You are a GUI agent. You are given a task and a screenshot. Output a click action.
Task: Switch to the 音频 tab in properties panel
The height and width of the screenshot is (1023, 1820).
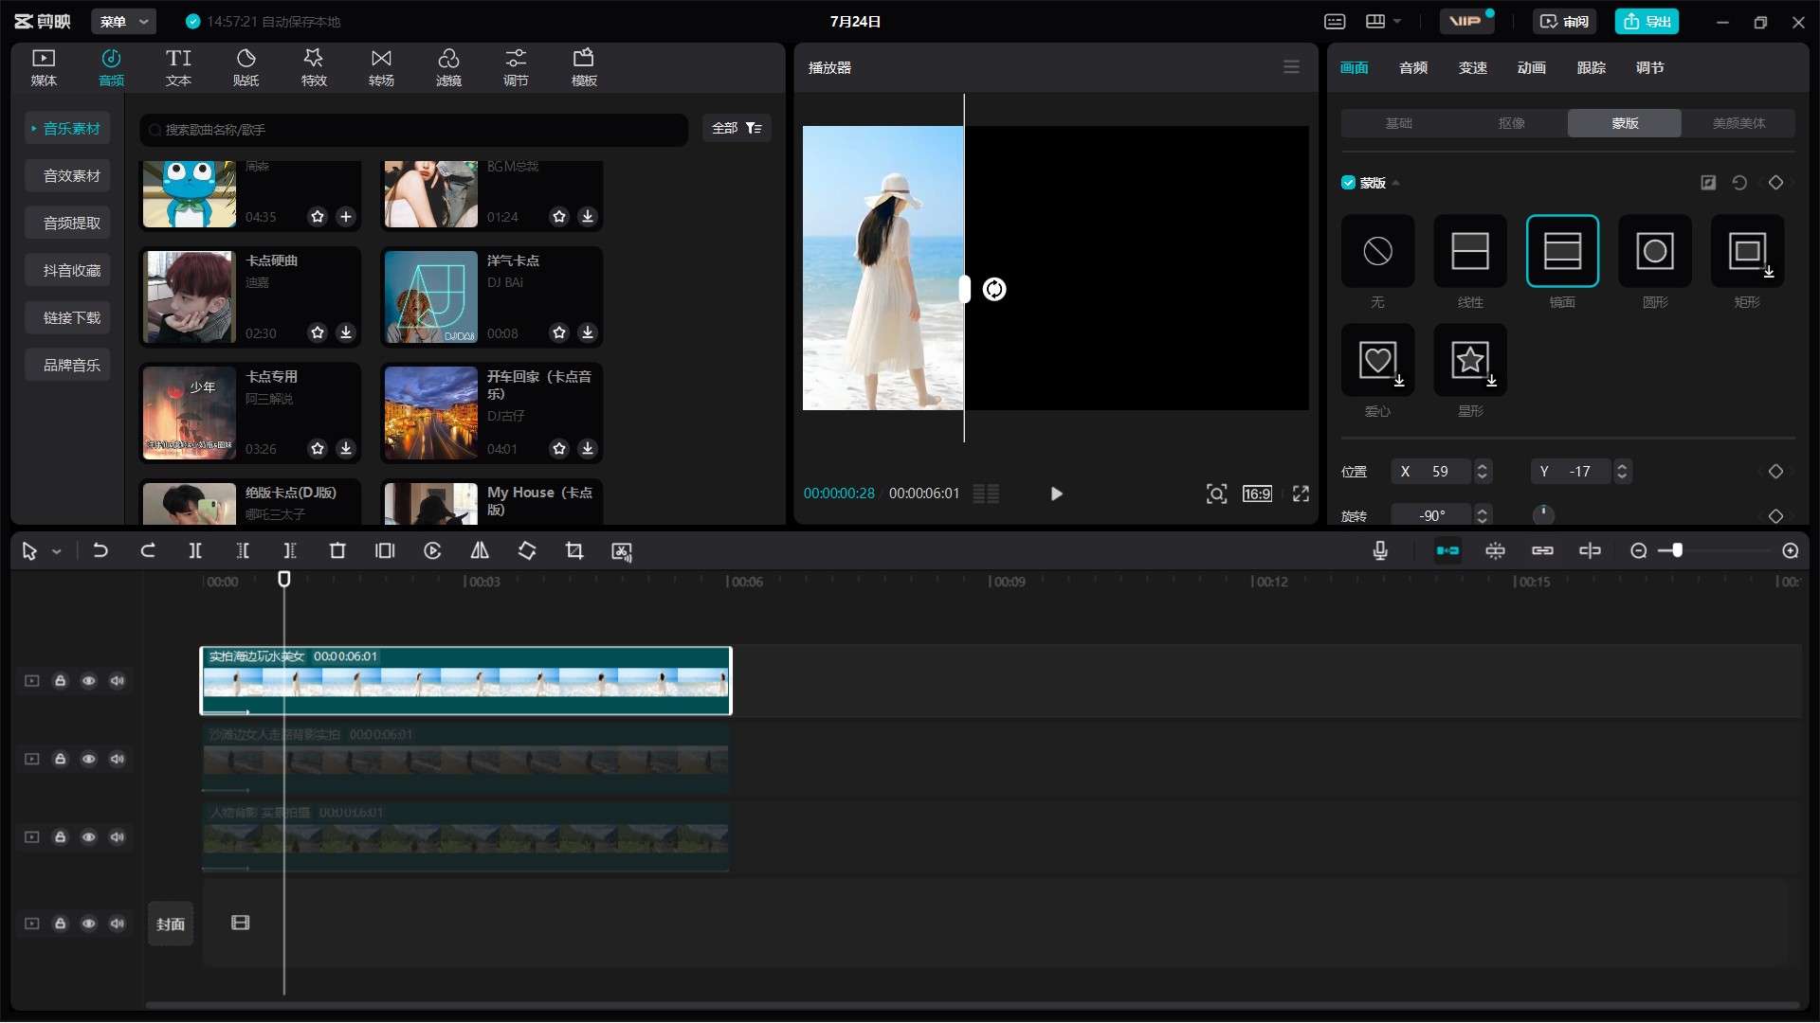point(1413,67)
